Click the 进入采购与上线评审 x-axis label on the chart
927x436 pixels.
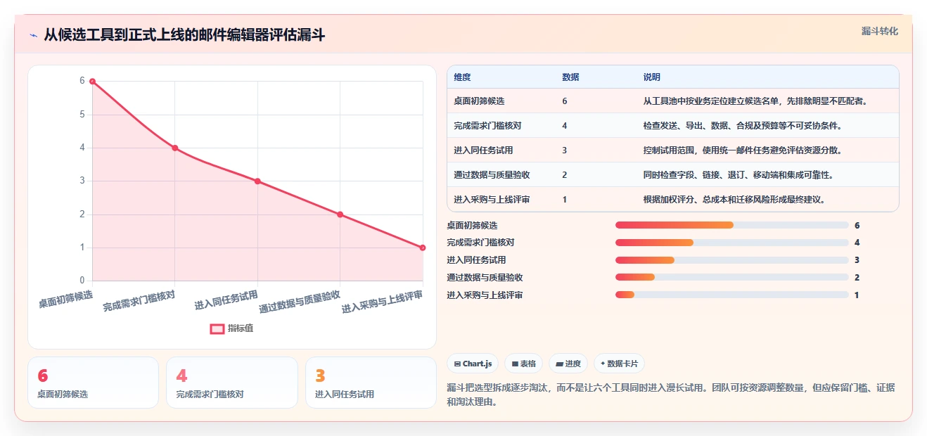(x=383, y=302)
